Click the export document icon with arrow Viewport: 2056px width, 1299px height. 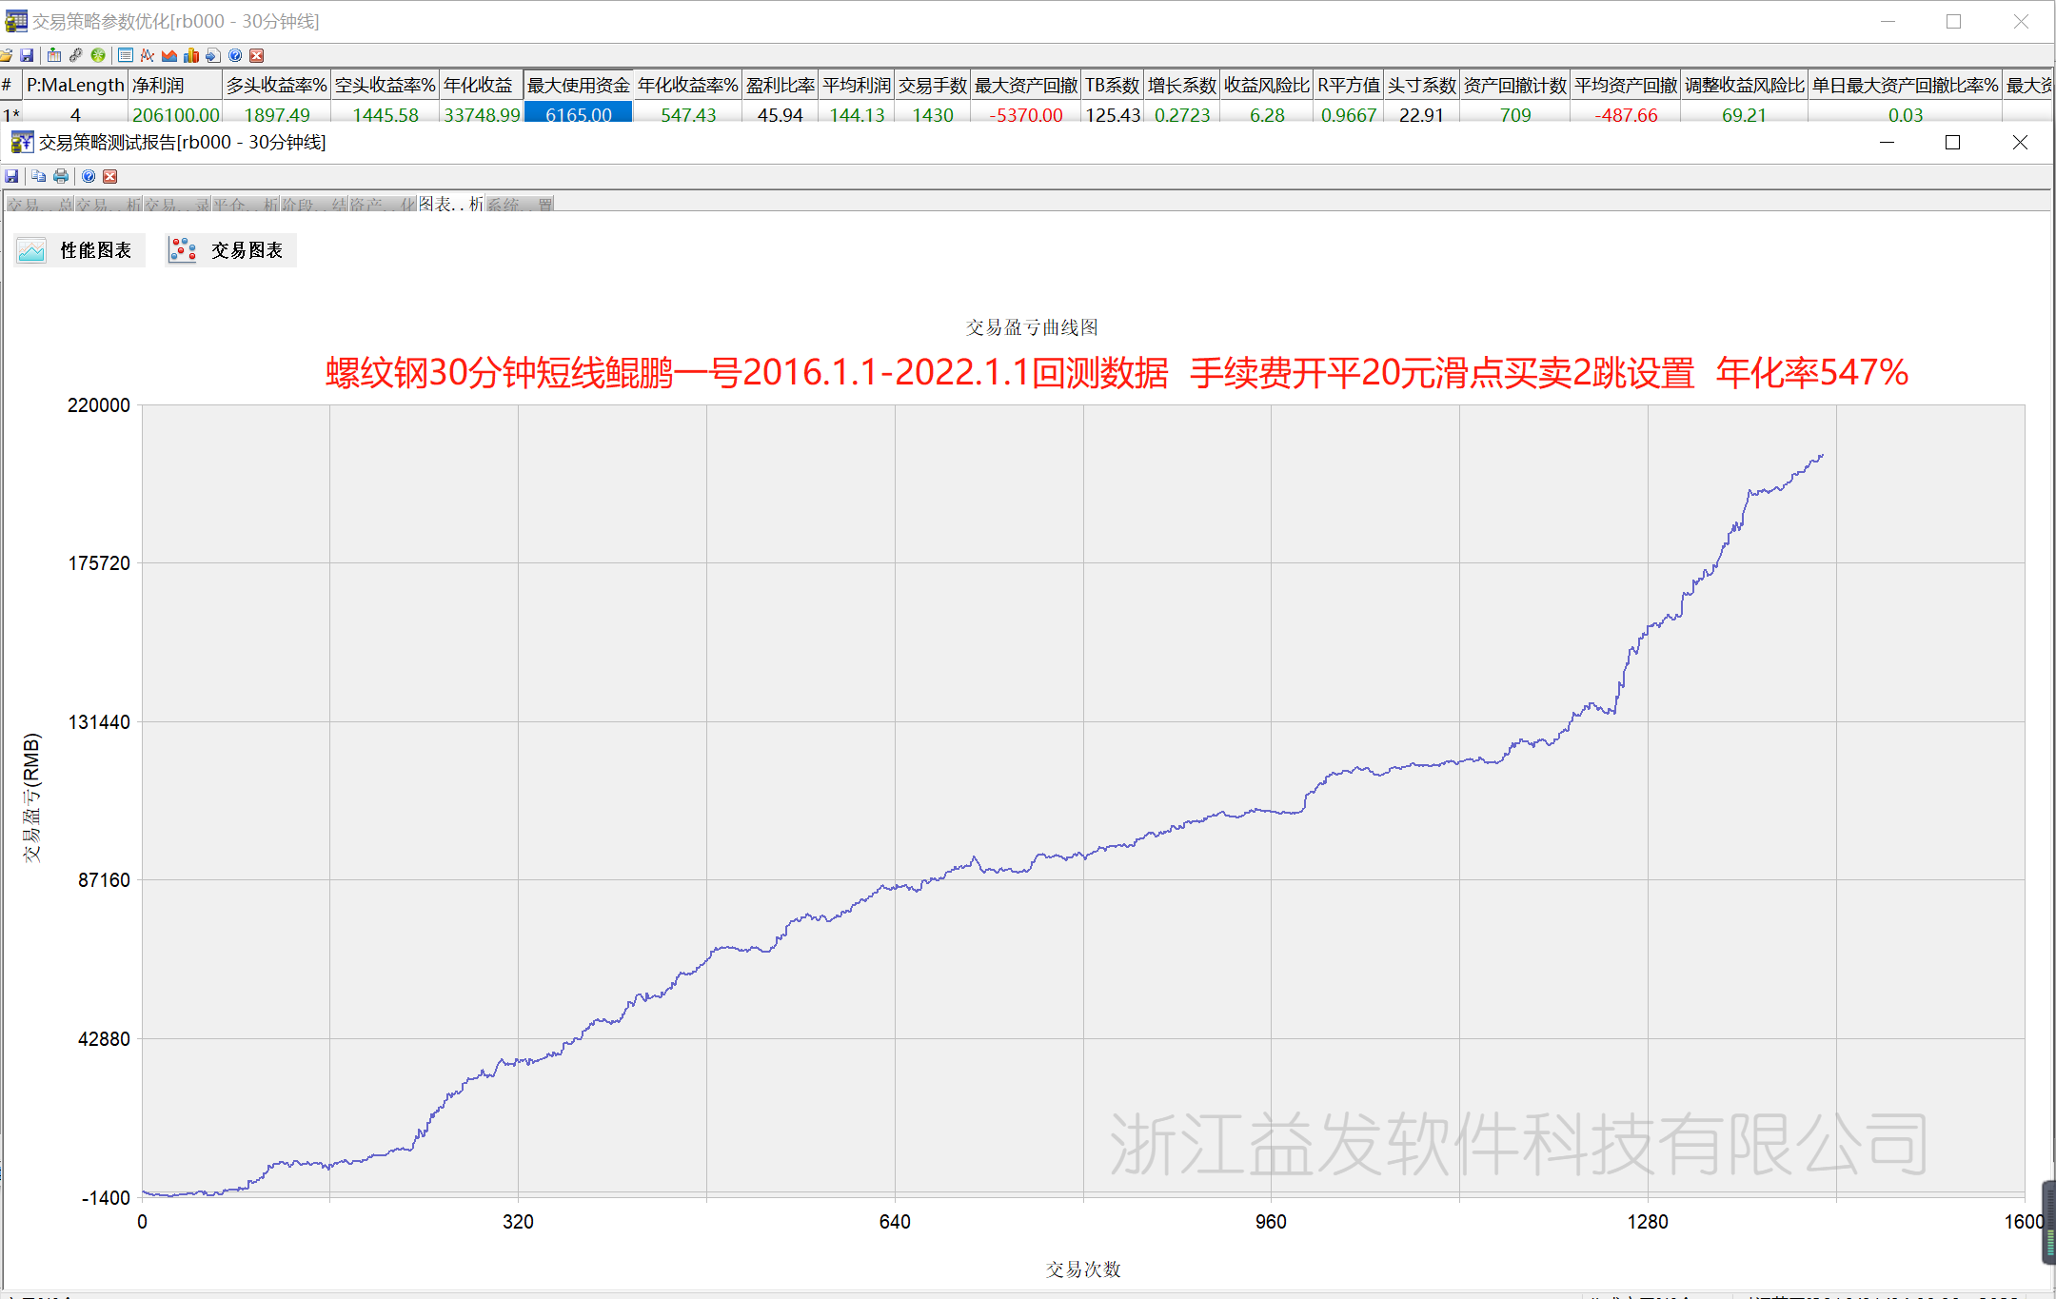pos(213,55)
